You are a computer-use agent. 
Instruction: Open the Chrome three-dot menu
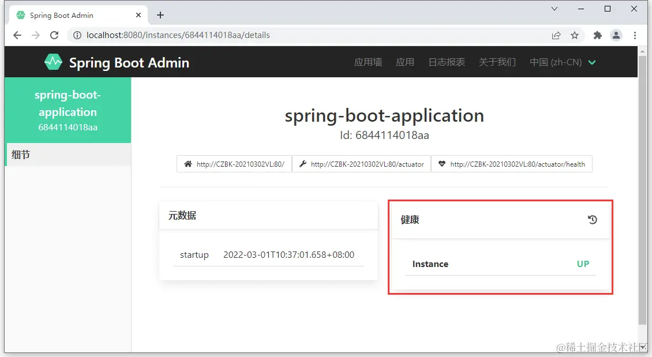pos(635,35)
